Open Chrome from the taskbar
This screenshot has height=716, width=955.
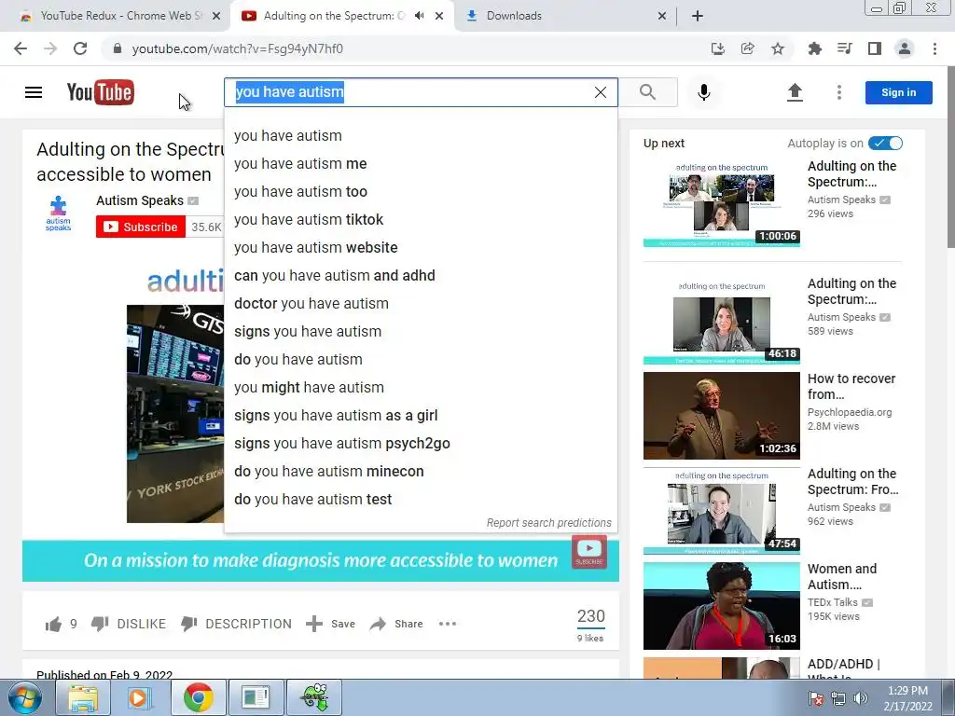pyautogui.click(x=199, y=697)
